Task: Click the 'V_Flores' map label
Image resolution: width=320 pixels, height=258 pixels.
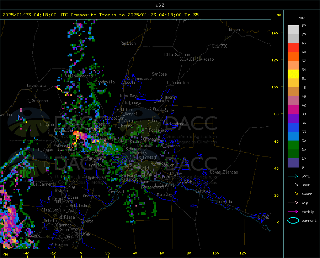Action: point(59,245)
